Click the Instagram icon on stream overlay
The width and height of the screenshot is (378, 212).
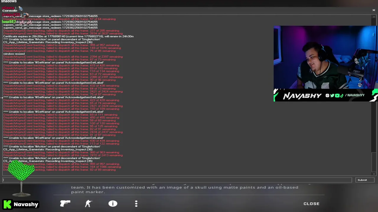tap(327, 95)
